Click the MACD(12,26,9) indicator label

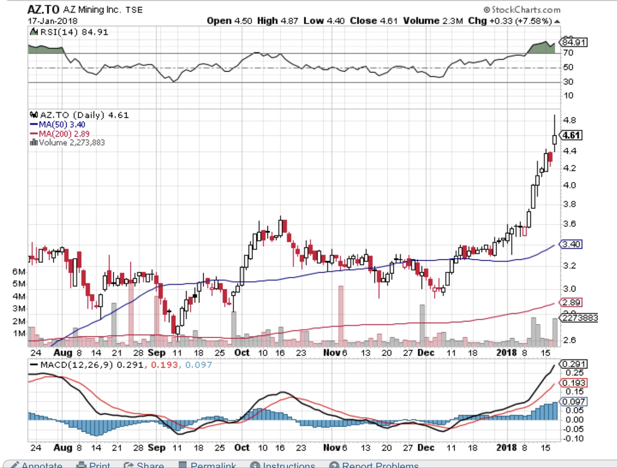pos(77,365)
